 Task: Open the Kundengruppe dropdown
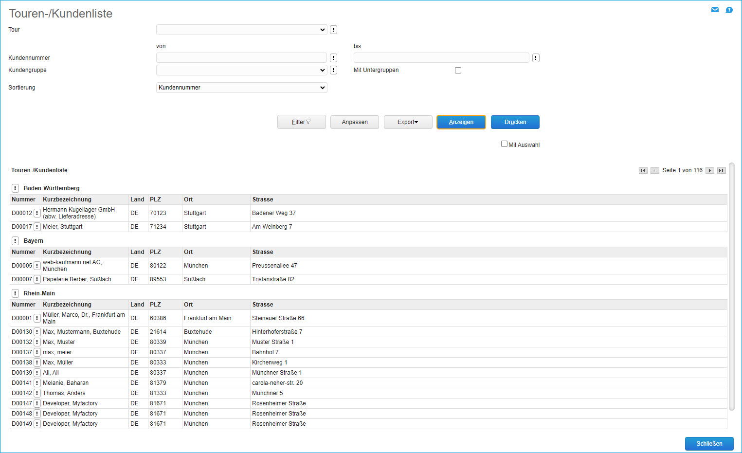coord(242,70)
